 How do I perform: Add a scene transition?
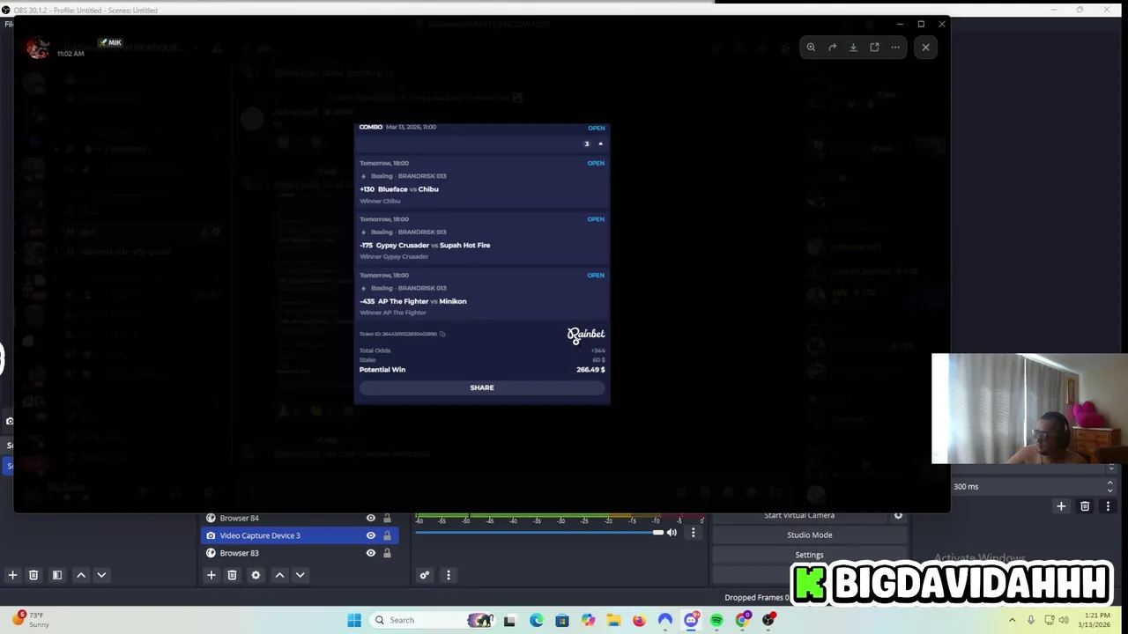[1061, 506]
